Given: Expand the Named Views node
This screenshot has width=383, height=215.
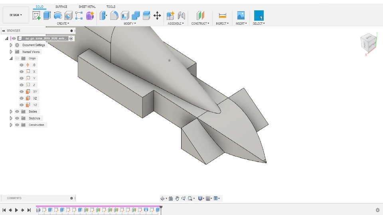Looking at the screenshot, I should [x=11, y=52].
